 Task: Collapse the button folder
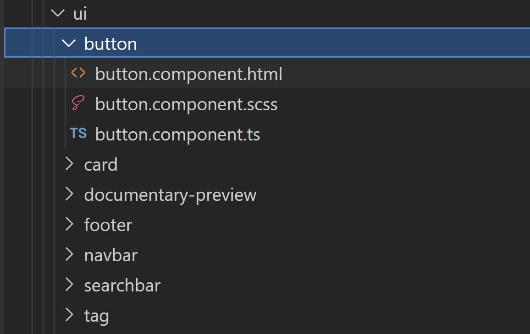click(70, 43)
